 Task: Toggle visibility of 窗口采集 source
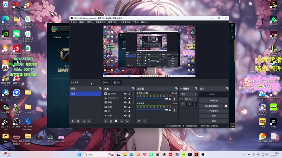[125, 94]
